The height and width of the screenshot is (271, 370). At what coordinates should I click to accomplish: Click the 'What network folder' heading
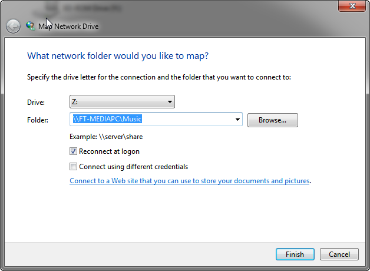118,56
